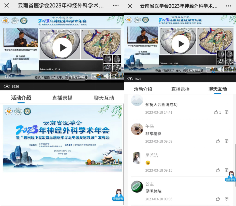Open 午马's profile avatar
The width and height of the screenshot is (236, 206).
(137, 129)
